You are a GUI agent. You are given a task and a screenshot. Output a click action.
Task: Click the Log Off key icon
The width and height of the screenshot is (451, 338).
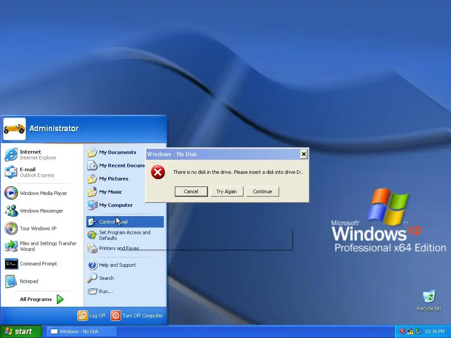tap(82, 315)
